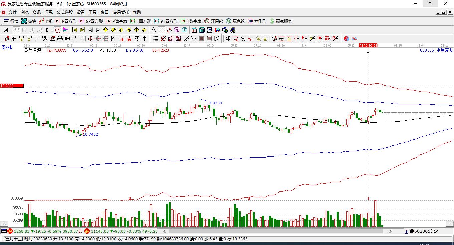Open the 资讯 menu
Image resolution: width=454 pixels, height=245 pixels.
tap(37, 12)
